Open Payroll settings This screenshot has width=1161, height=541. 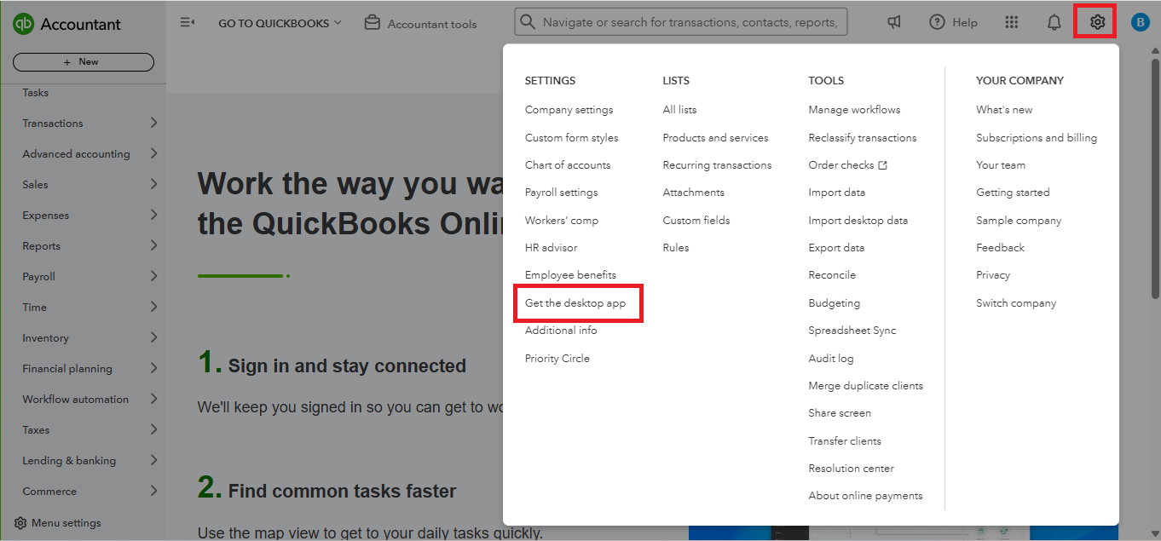pyautogui.click(x=562, y=193)
